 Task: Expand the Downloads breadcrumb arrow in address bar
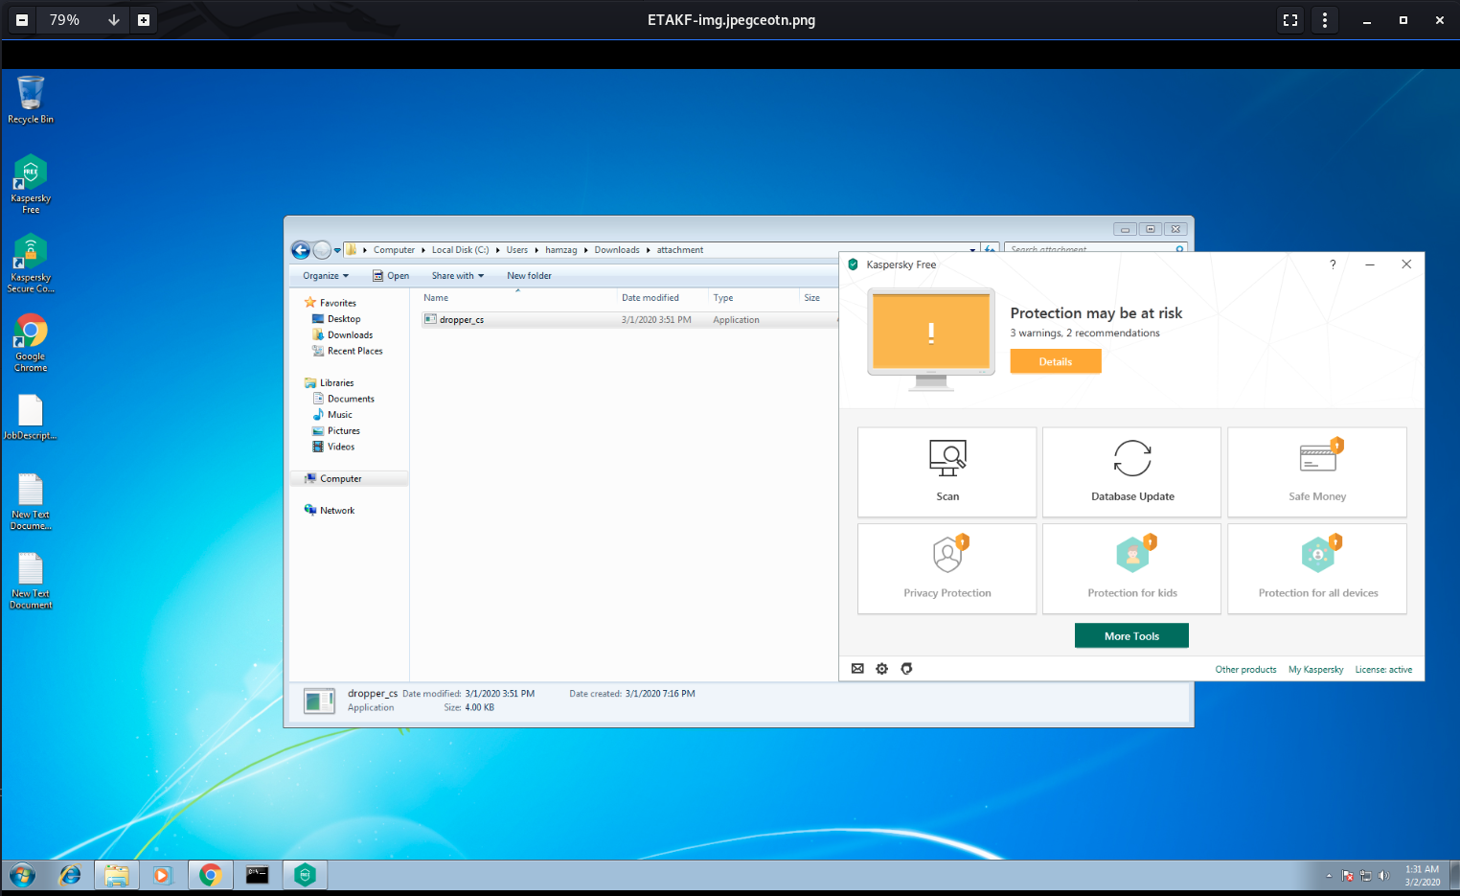[x=648, y=250]
